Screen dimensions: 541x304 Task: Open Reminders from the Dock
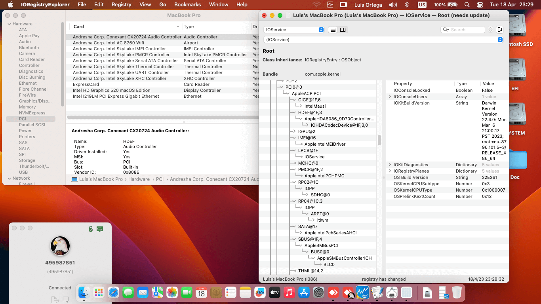point(230,293)
